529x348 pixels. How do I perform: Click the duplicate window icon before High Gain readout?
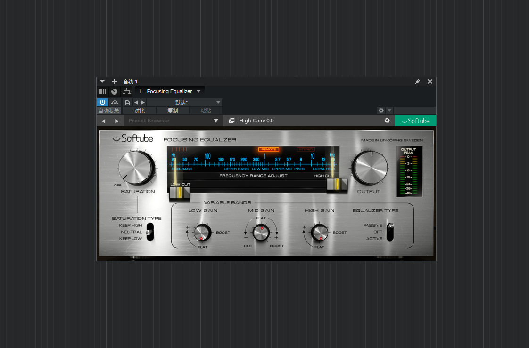(x=231, y=121)
